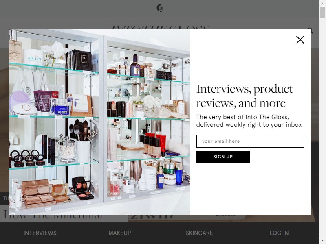
Task: Open the search magnifier icon
Action: click(x=311, y=31)
